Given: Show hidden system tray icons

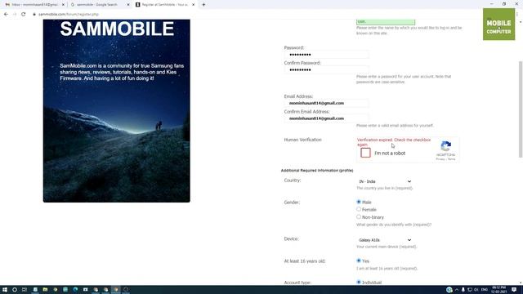Looking at the screenshot, I should [457, 290].
